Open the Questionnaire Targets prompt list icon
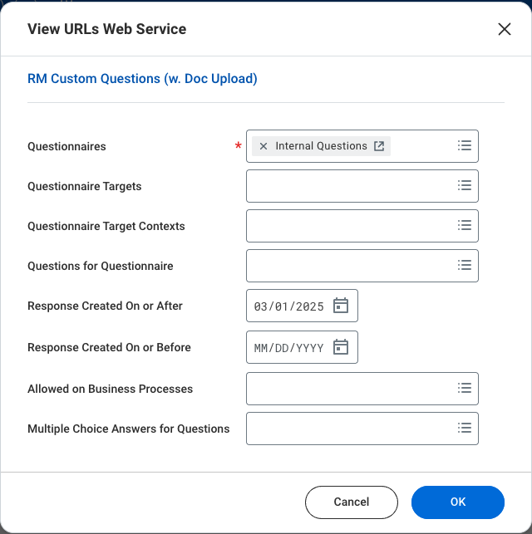 [465, 185]
